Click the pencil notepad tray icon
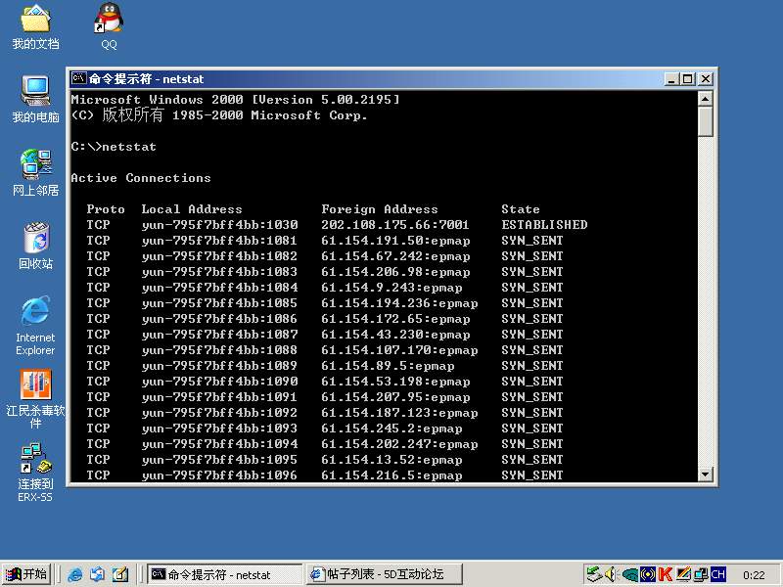 (x=682, y=574)
